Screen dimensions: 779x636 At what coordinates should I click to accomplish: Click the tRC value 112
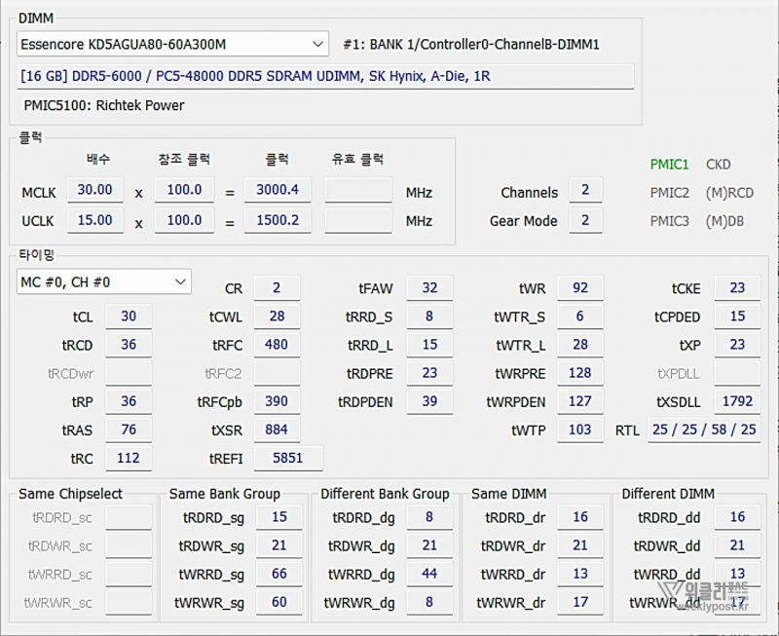[x=129, y=458]
